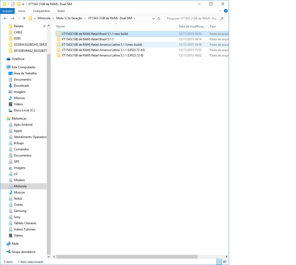The height and width of the screenshot is (265, 296).
Task: Click folder icon of LPI23.72-9 row
Action: point(59,55)
